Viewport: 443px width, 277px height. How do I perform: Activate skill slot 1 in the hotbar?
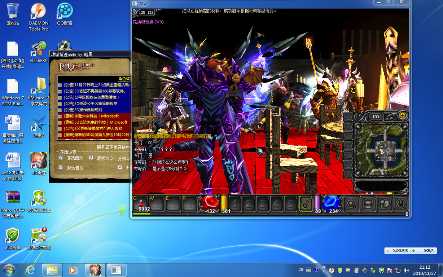click(x=235, y=204)
